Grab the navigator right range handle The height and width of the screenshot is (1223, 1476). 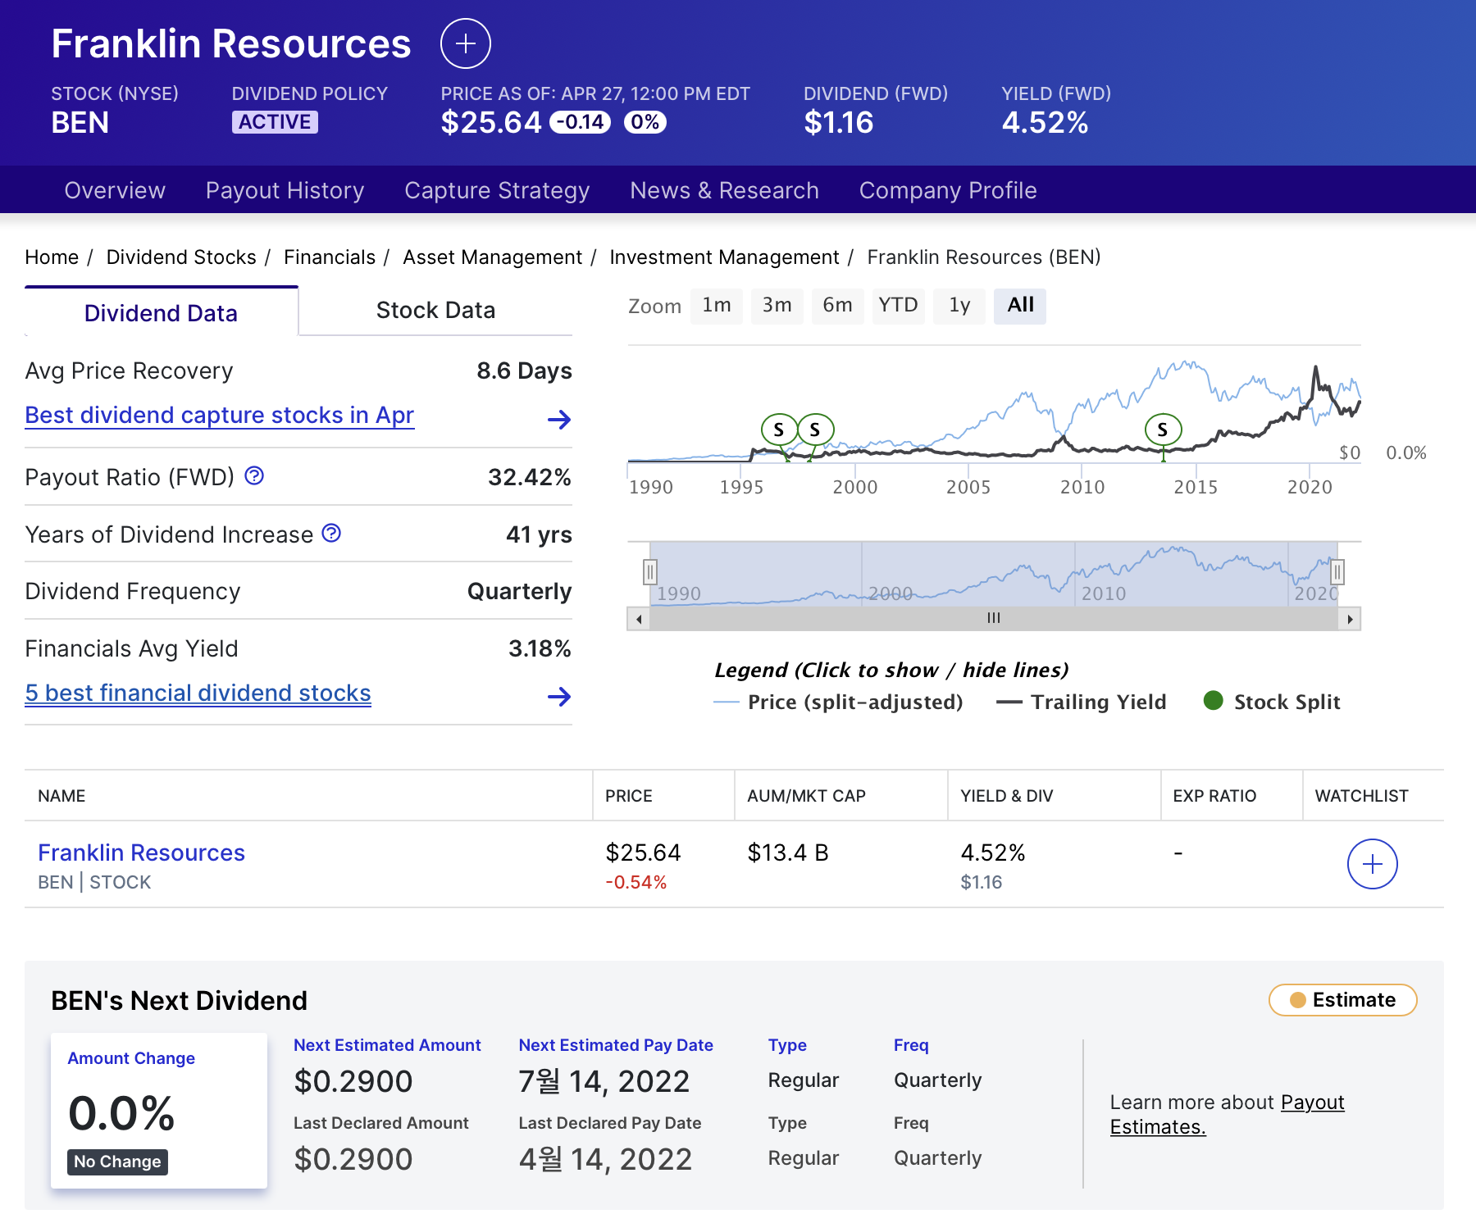1337,571
